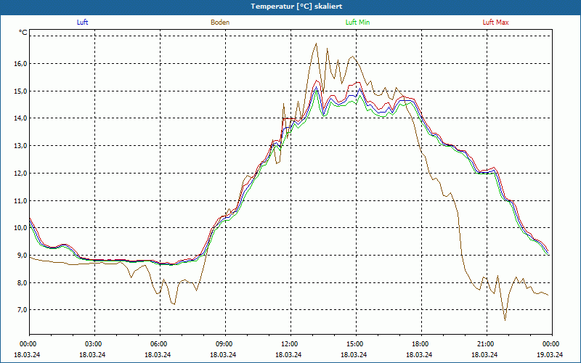Click the '7,0' y-axis value
This screenshot has height=363, width=581.
[22, 310]
